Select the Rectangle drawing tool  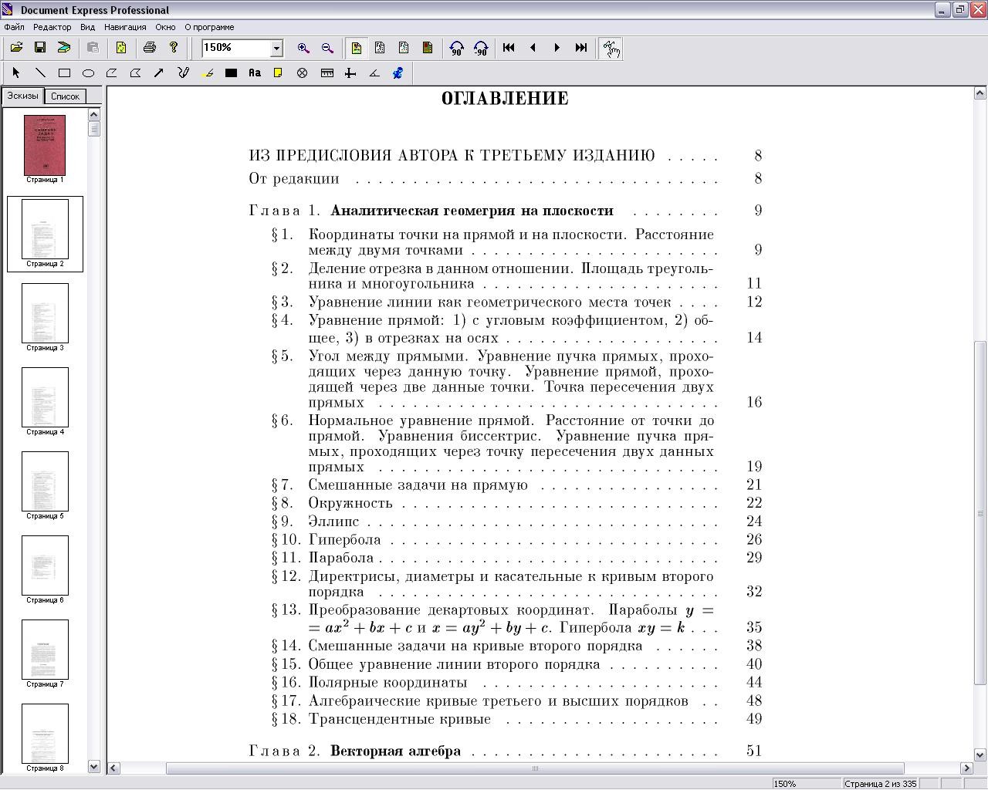pyautogui.click(x=64, y=73)
